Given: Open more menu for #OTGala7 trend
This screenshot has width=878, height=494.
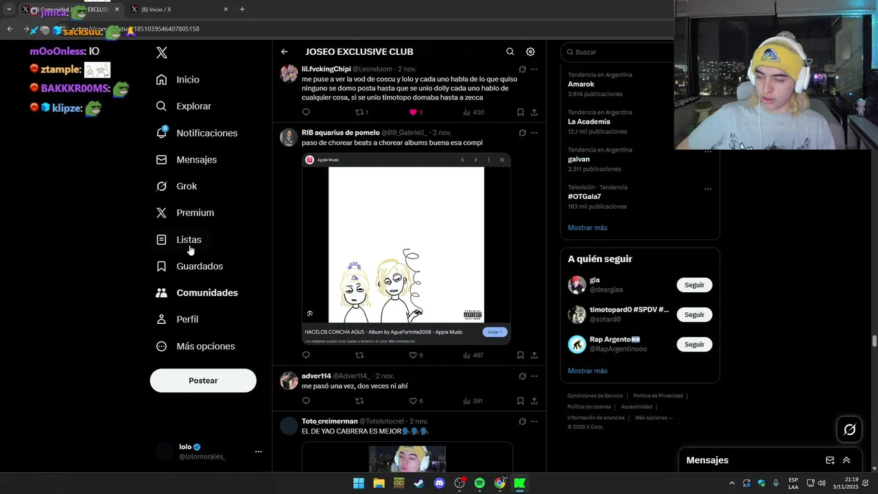Looking at the screenshot, I should 708,189.
